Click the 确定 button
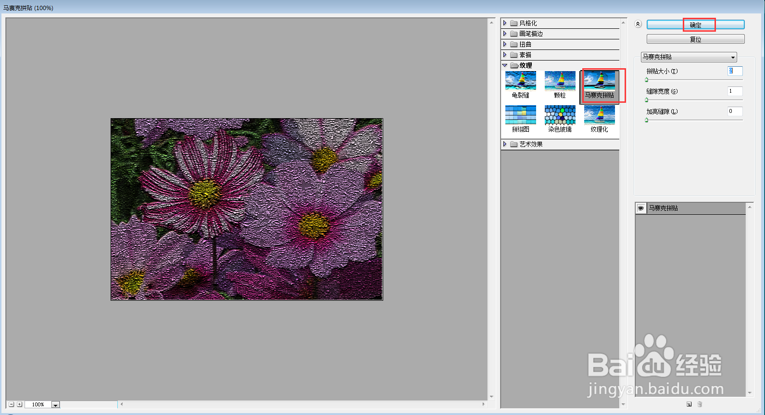This screenshot has width=765, height=415. click(695, 24)
